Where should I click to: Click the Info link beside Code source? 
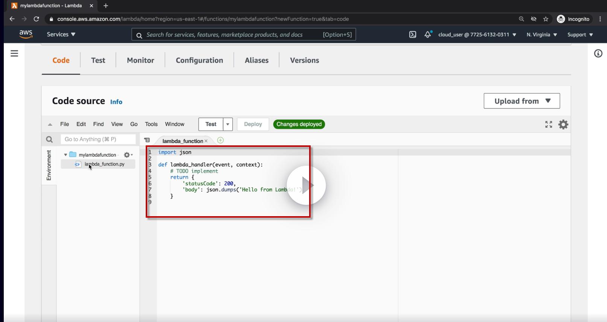click(x=116, y=102)
